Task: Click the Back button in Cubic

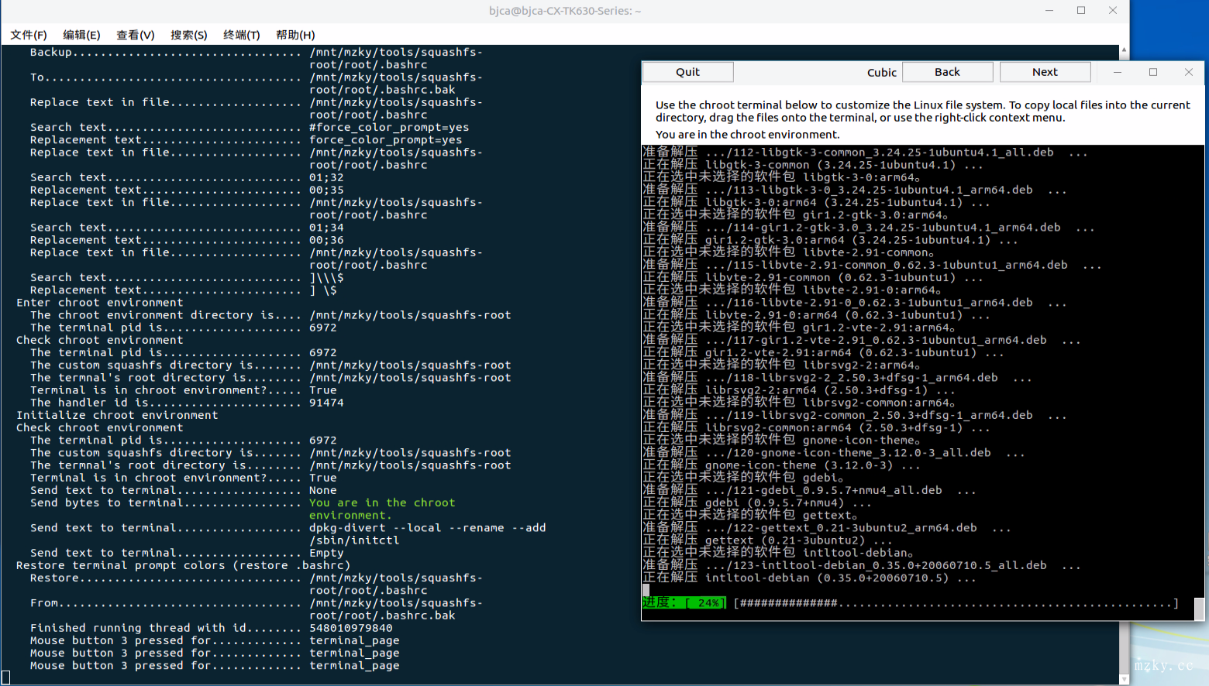Action: coord(947,72)
